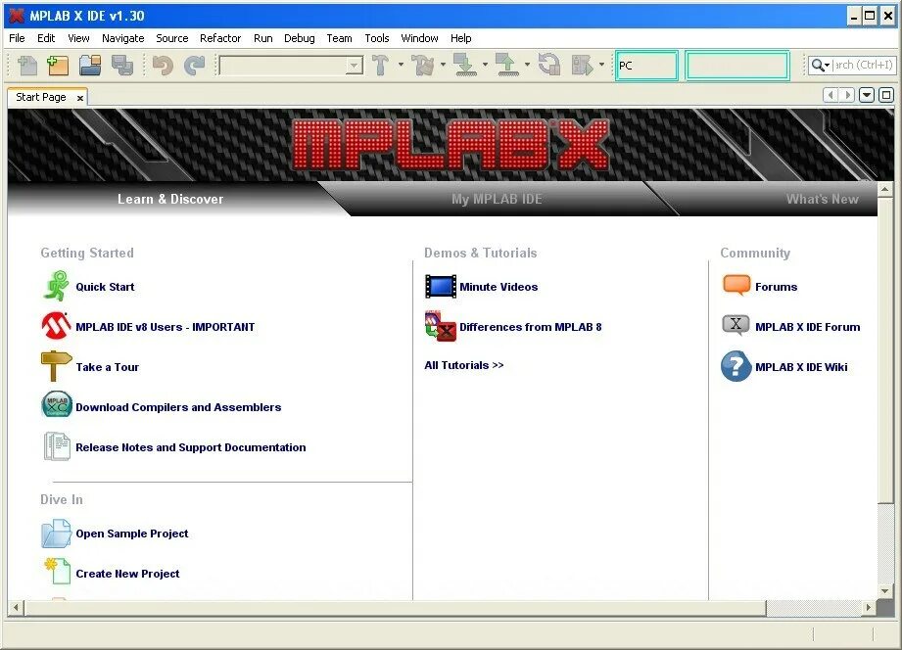Click the MPLAB XC compilers icon

point(57,404)
